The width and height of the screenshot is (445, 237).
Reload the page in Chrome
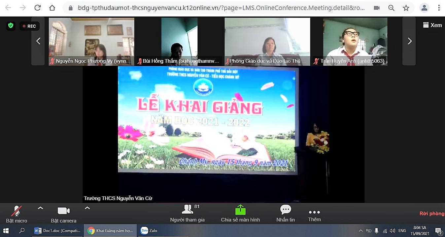(x=38, y=8)
